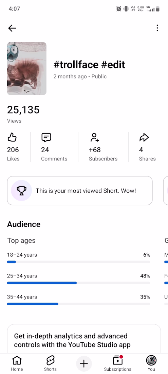The width and height of the screenshot is (168, 374).
Task: Open the Subscriptions tab
Action: (x=117, y=363)
